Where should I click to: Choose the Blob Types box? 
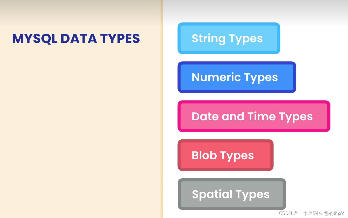pyautogui.click(x=225, y=155)
